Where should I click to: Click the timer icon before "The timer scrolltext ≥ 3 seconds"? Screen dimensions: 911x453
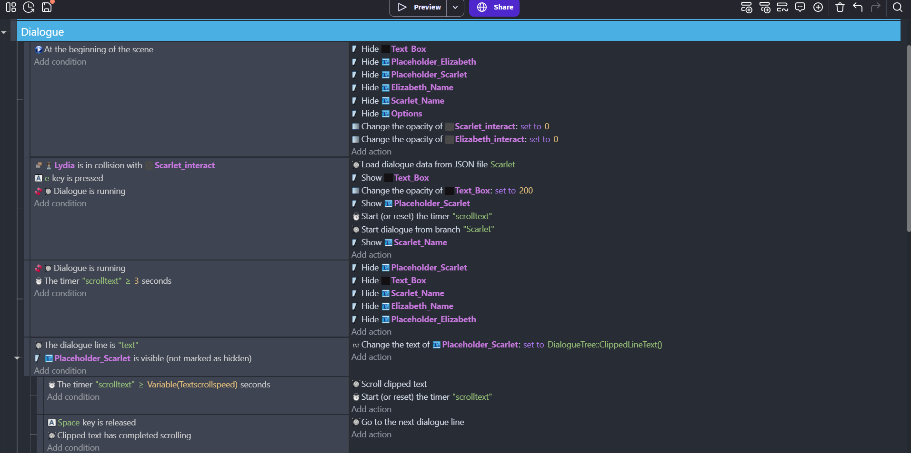(39, 281)
